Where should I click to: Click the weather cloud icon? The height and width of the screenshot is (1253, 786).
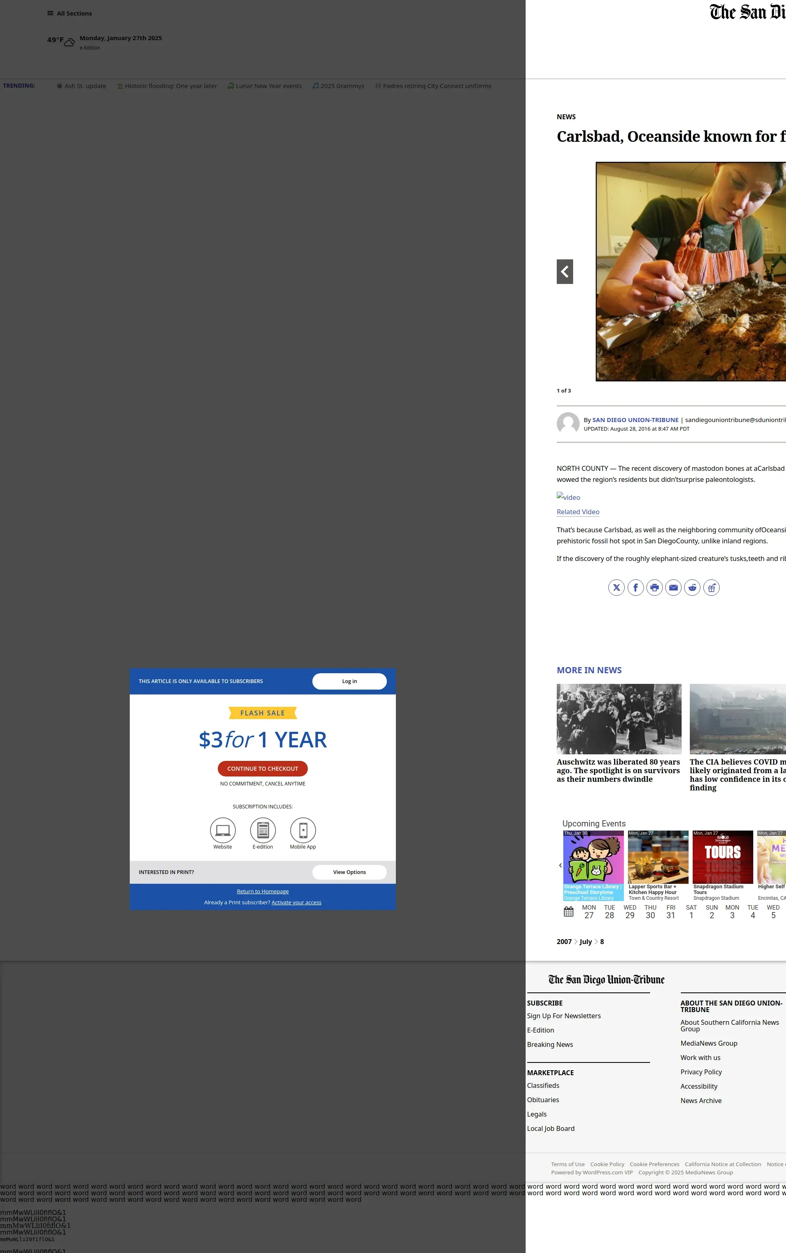click(69, 42)
